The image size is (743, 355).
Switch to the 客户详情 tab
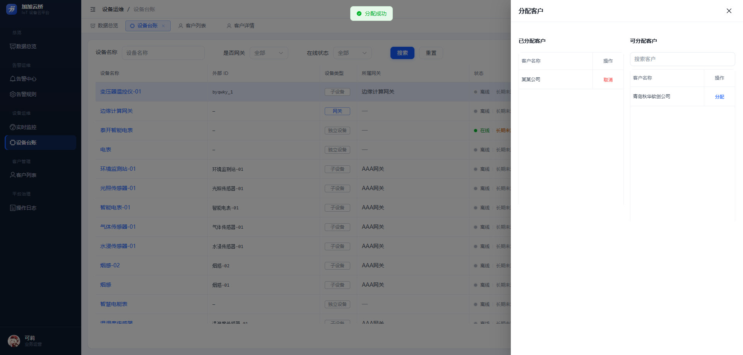[240, 26]
